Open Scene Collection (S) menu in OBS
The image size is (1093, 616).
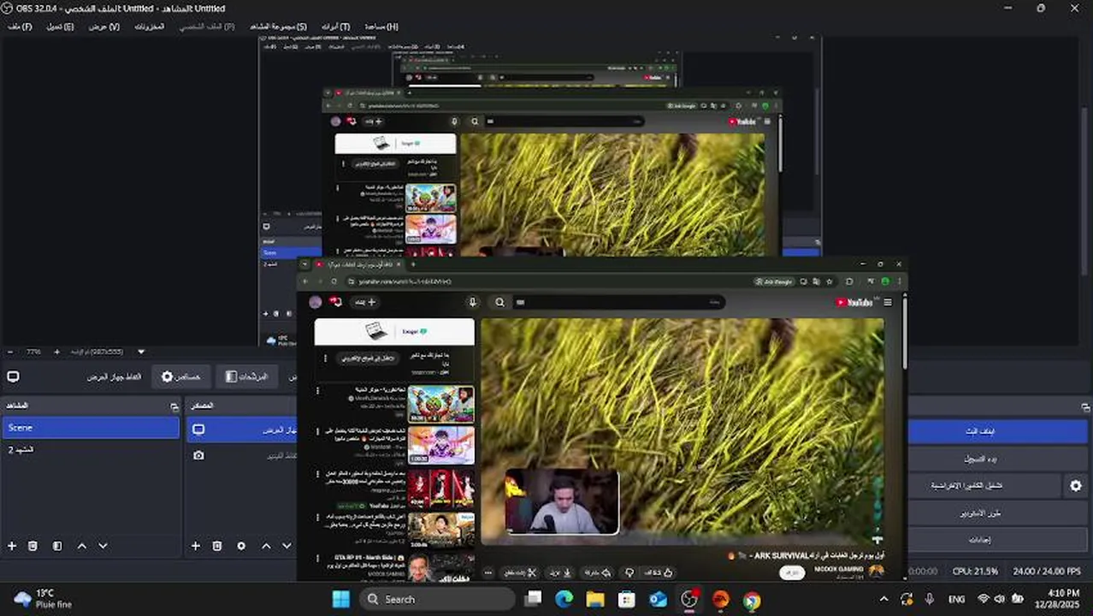tap(278, 27)
